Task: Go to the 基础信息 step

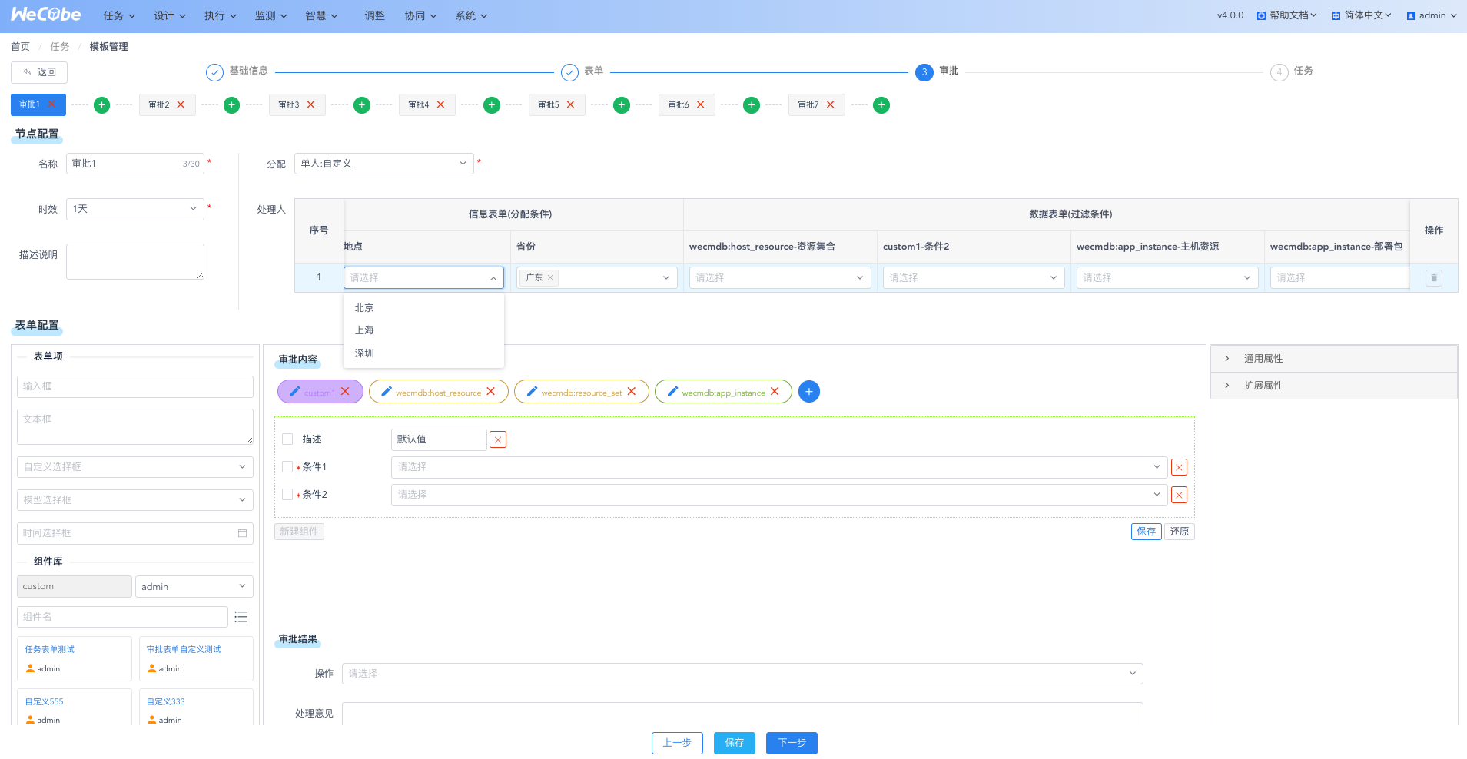Action: [x=237, y=71]
